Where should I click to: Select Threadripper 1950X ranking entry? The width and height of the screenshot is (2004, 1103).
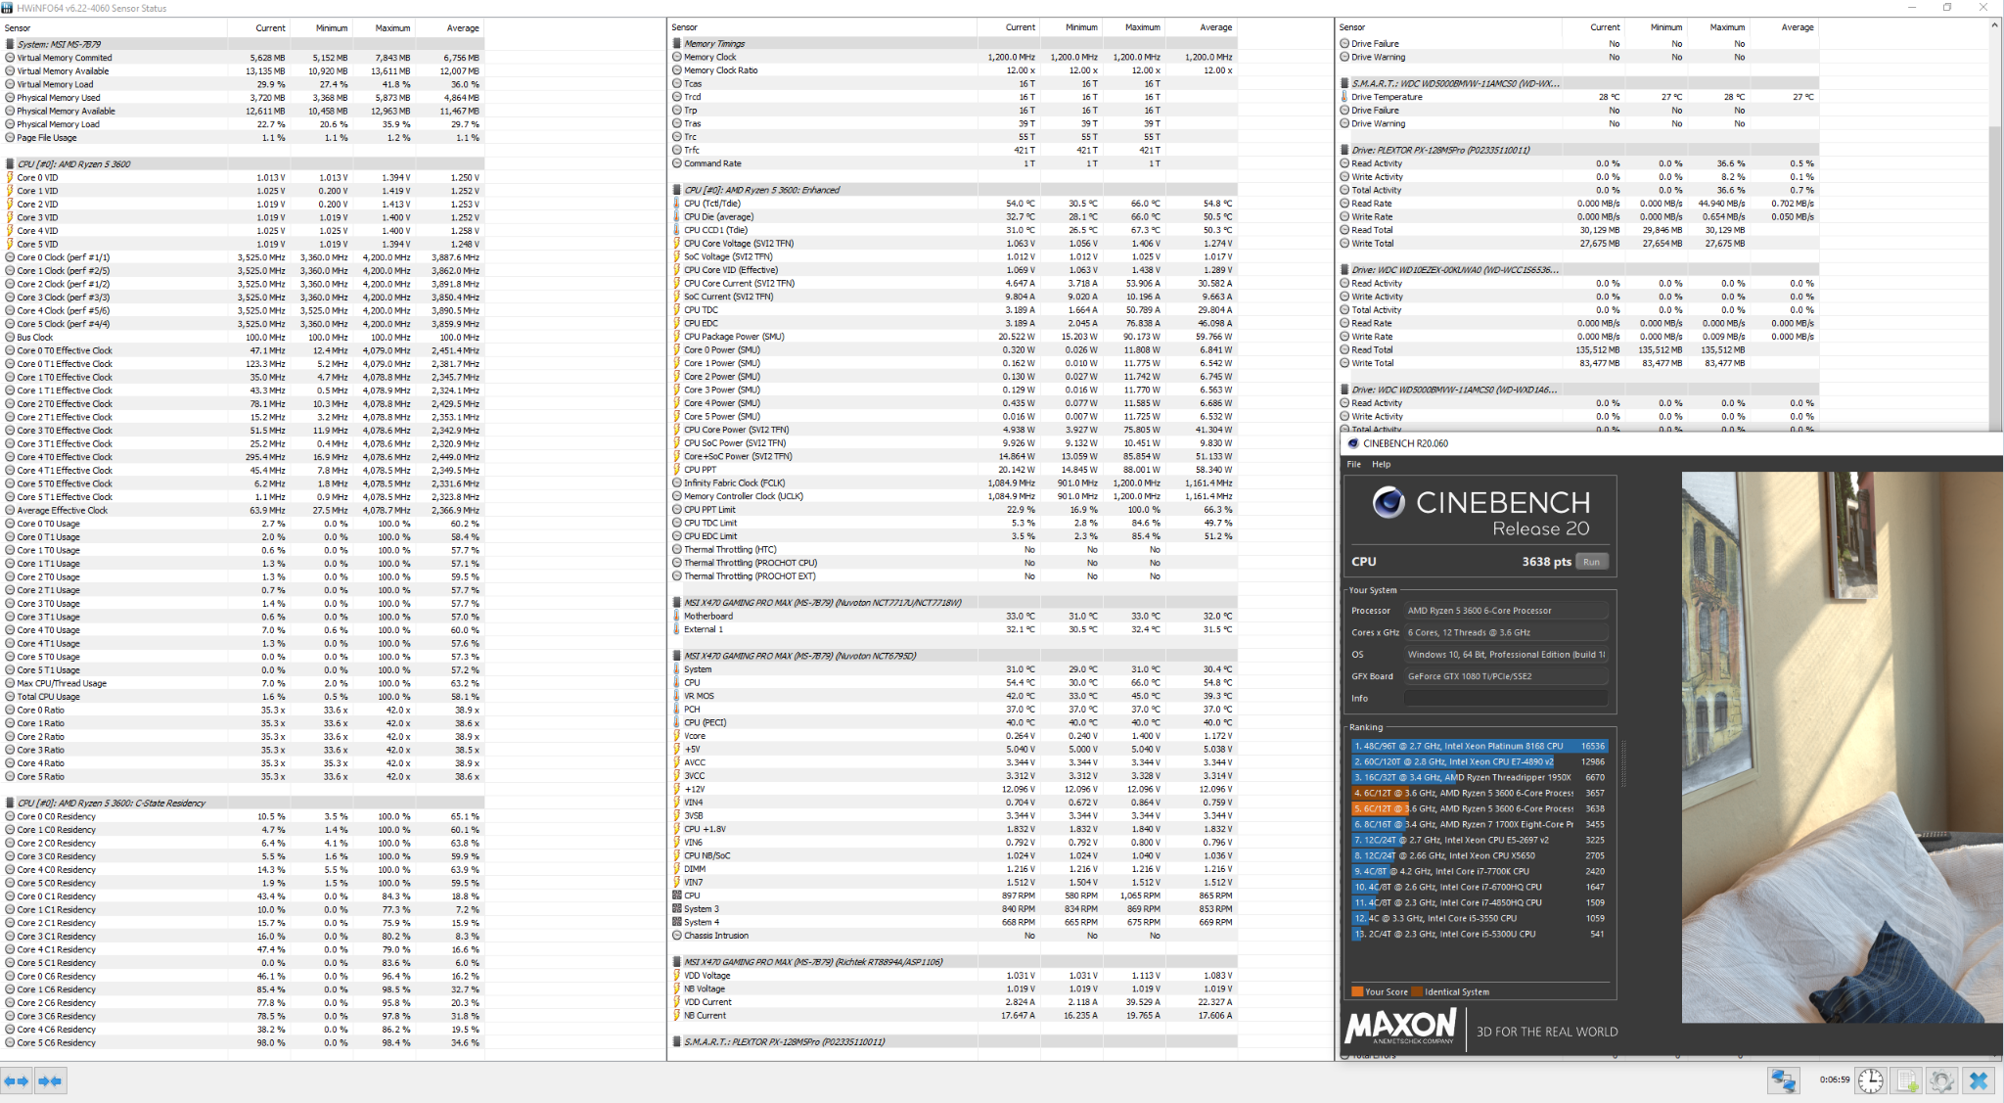tap(1478, 777)
